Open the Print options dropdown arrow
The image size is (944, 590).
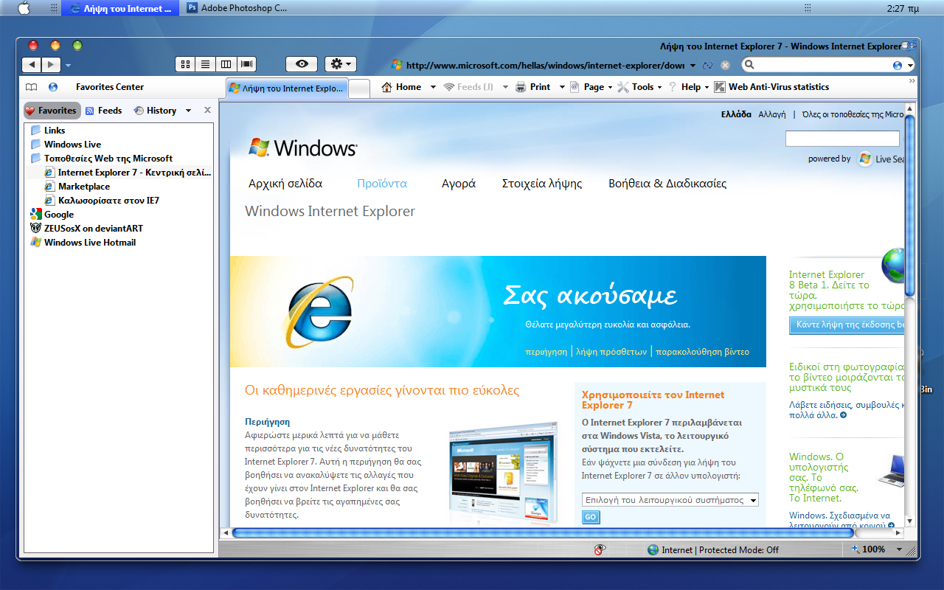click(x=562, y=87)
